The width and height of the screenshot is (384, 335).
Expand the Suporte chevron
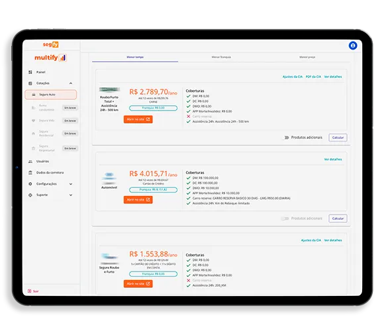(71, 195)
